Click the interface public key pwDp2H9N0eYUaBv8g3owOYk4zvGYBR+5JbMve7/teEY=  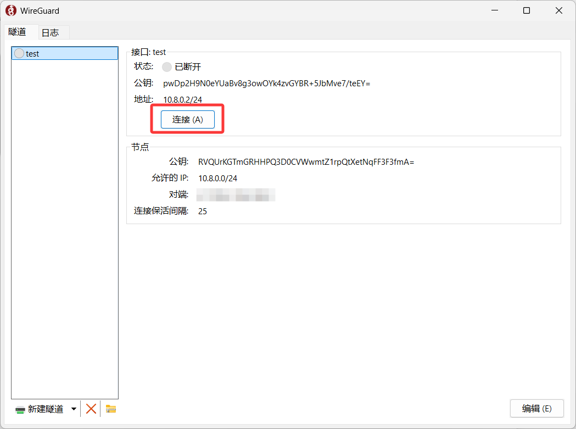[x=267, y=83]
